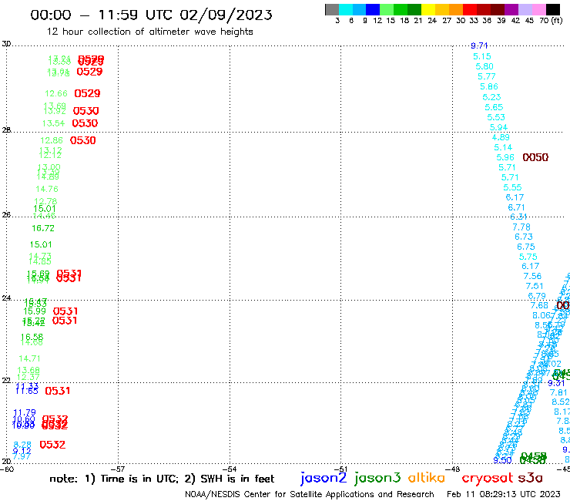Click the wave height value 7.81
The image size is (570, 501).
pyautogui.click(x=558, y=393)
